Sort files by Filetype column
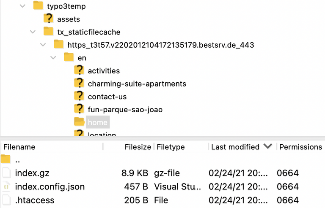Viewport: 325px width, 208px height. [171, 147]
